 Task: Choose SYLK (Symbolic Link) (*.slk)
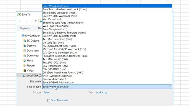click(107, 76)
